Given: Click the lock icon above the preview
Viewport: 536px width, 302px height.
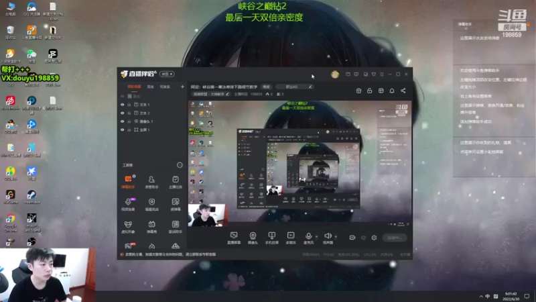Looking at the screenshot, I should tap(370, 91).
